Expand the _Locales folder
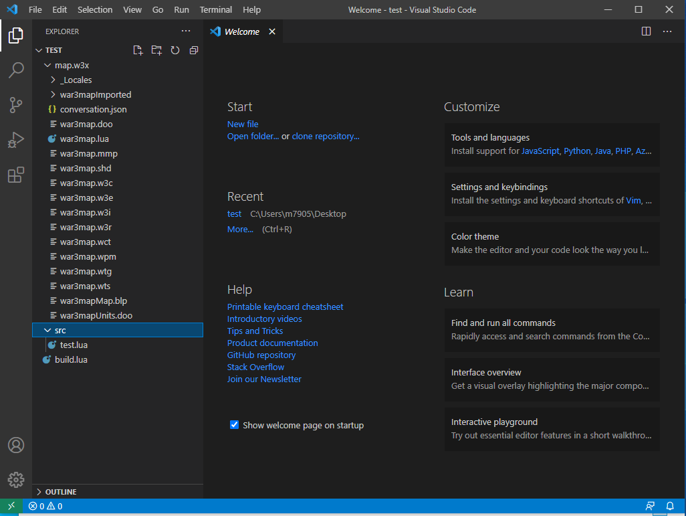Screen dimensions: 686x516 click(x=76, y=80)
